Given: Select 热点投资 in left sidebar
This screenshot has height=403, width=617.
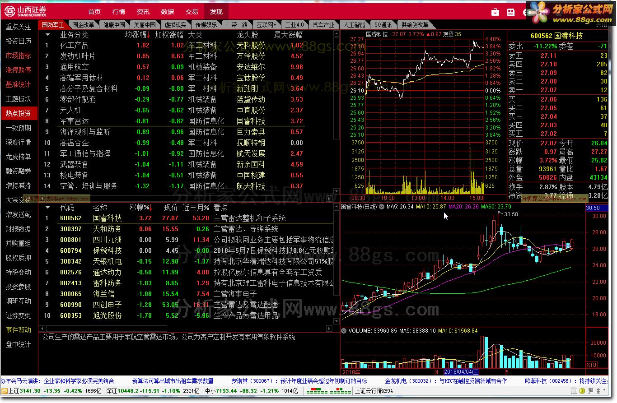Looking at the screenshot, I should pyautogui.click(x=19, y=113).
